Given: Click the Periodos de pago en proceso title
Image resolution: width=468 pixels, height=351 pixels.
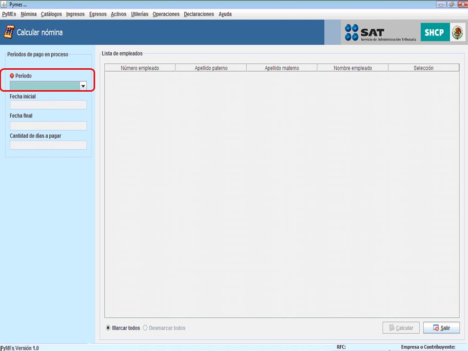Looking at the screenshot, I should point(38,54).
